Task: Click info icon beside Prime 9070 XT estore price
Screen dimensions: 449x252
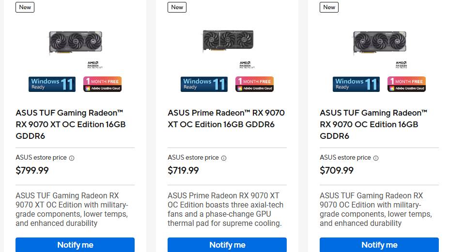Action: pyautogui.click(x=224, y=158)
